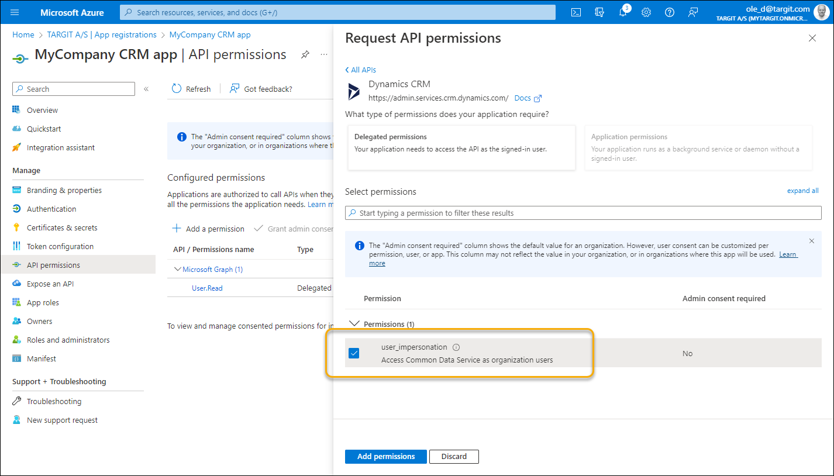The height and width of the screenshot is (476, 834).
Task: Go back via the All APIs link
Action: (x=360, y=70)
